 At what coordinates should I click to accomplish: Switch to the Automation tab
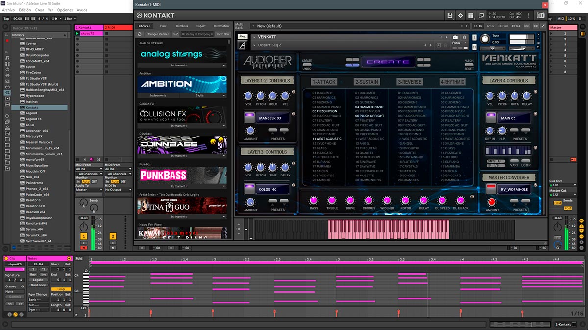click(x=221, y=26)
